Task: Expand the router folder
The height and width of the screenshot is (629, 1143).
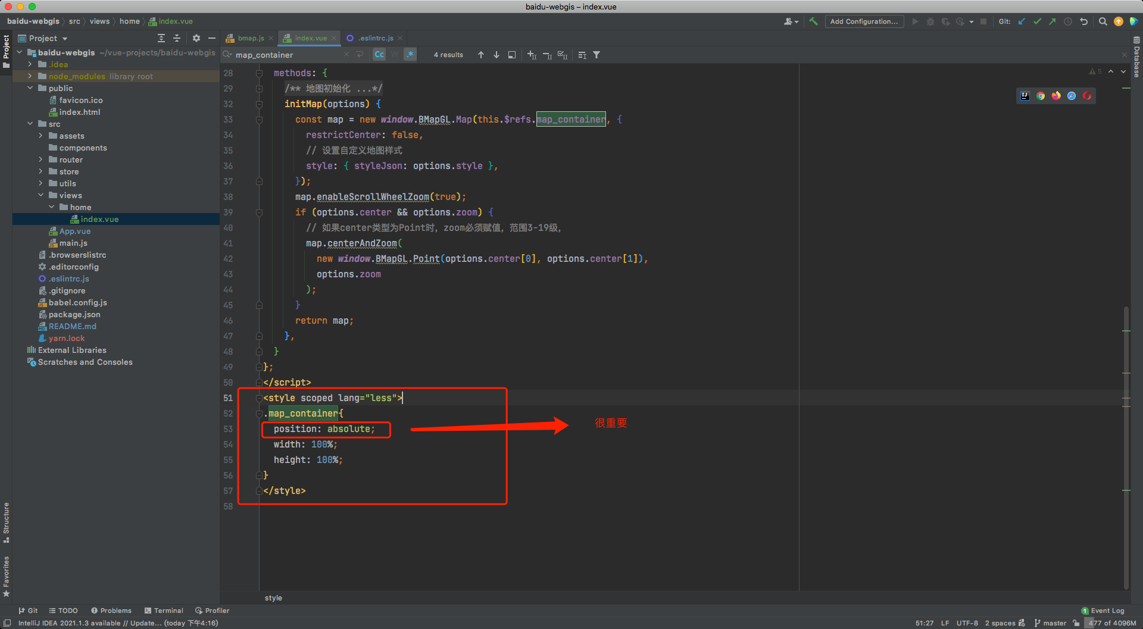Action: 40,159
